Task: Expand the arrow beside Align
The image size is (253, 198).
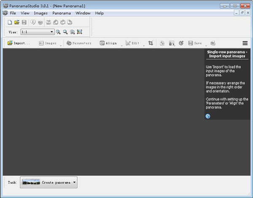Action: tap(122, 46)
